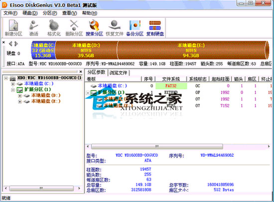
Task: Select the blue C: partition in disk bar
Action: pyautogui.click(x=43, y=50)
